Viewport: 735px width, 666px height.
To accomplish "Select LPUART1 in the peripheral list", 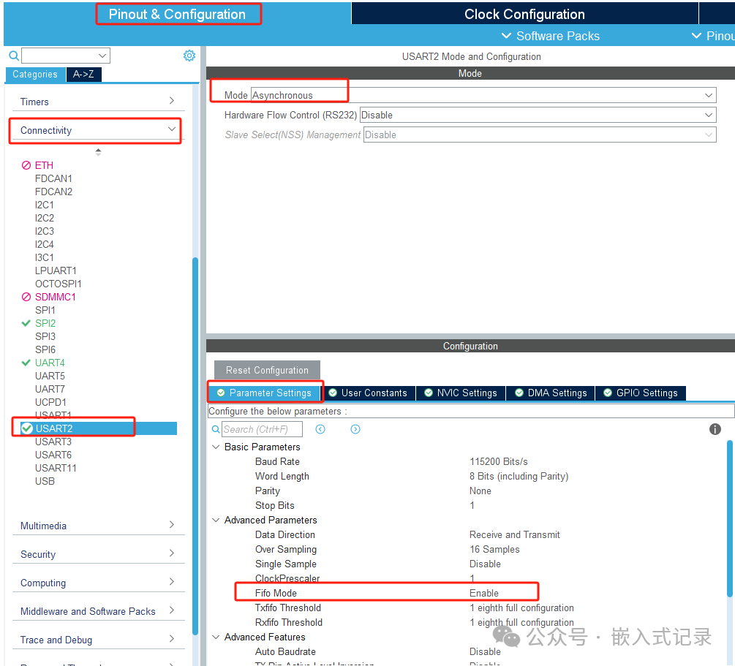I will [56, 271].
